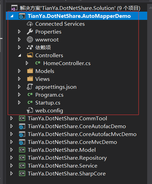Image resolution: width=152 pixels, height=184 pixels.
Task: Select Program.cs in the tree
Action: coord(49,95)
